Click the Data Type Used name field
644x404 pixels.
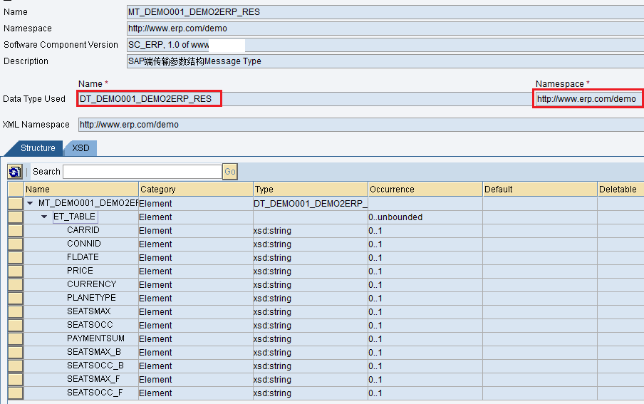coord(149,99)
